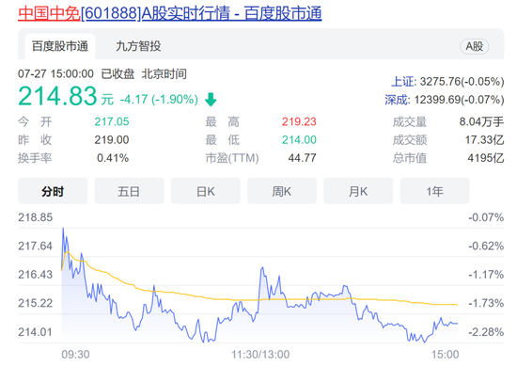The height and width of the screenshot is (366, 517).
Task: Click the 昨收 value 219.00
Action: [x=112, y=140]
